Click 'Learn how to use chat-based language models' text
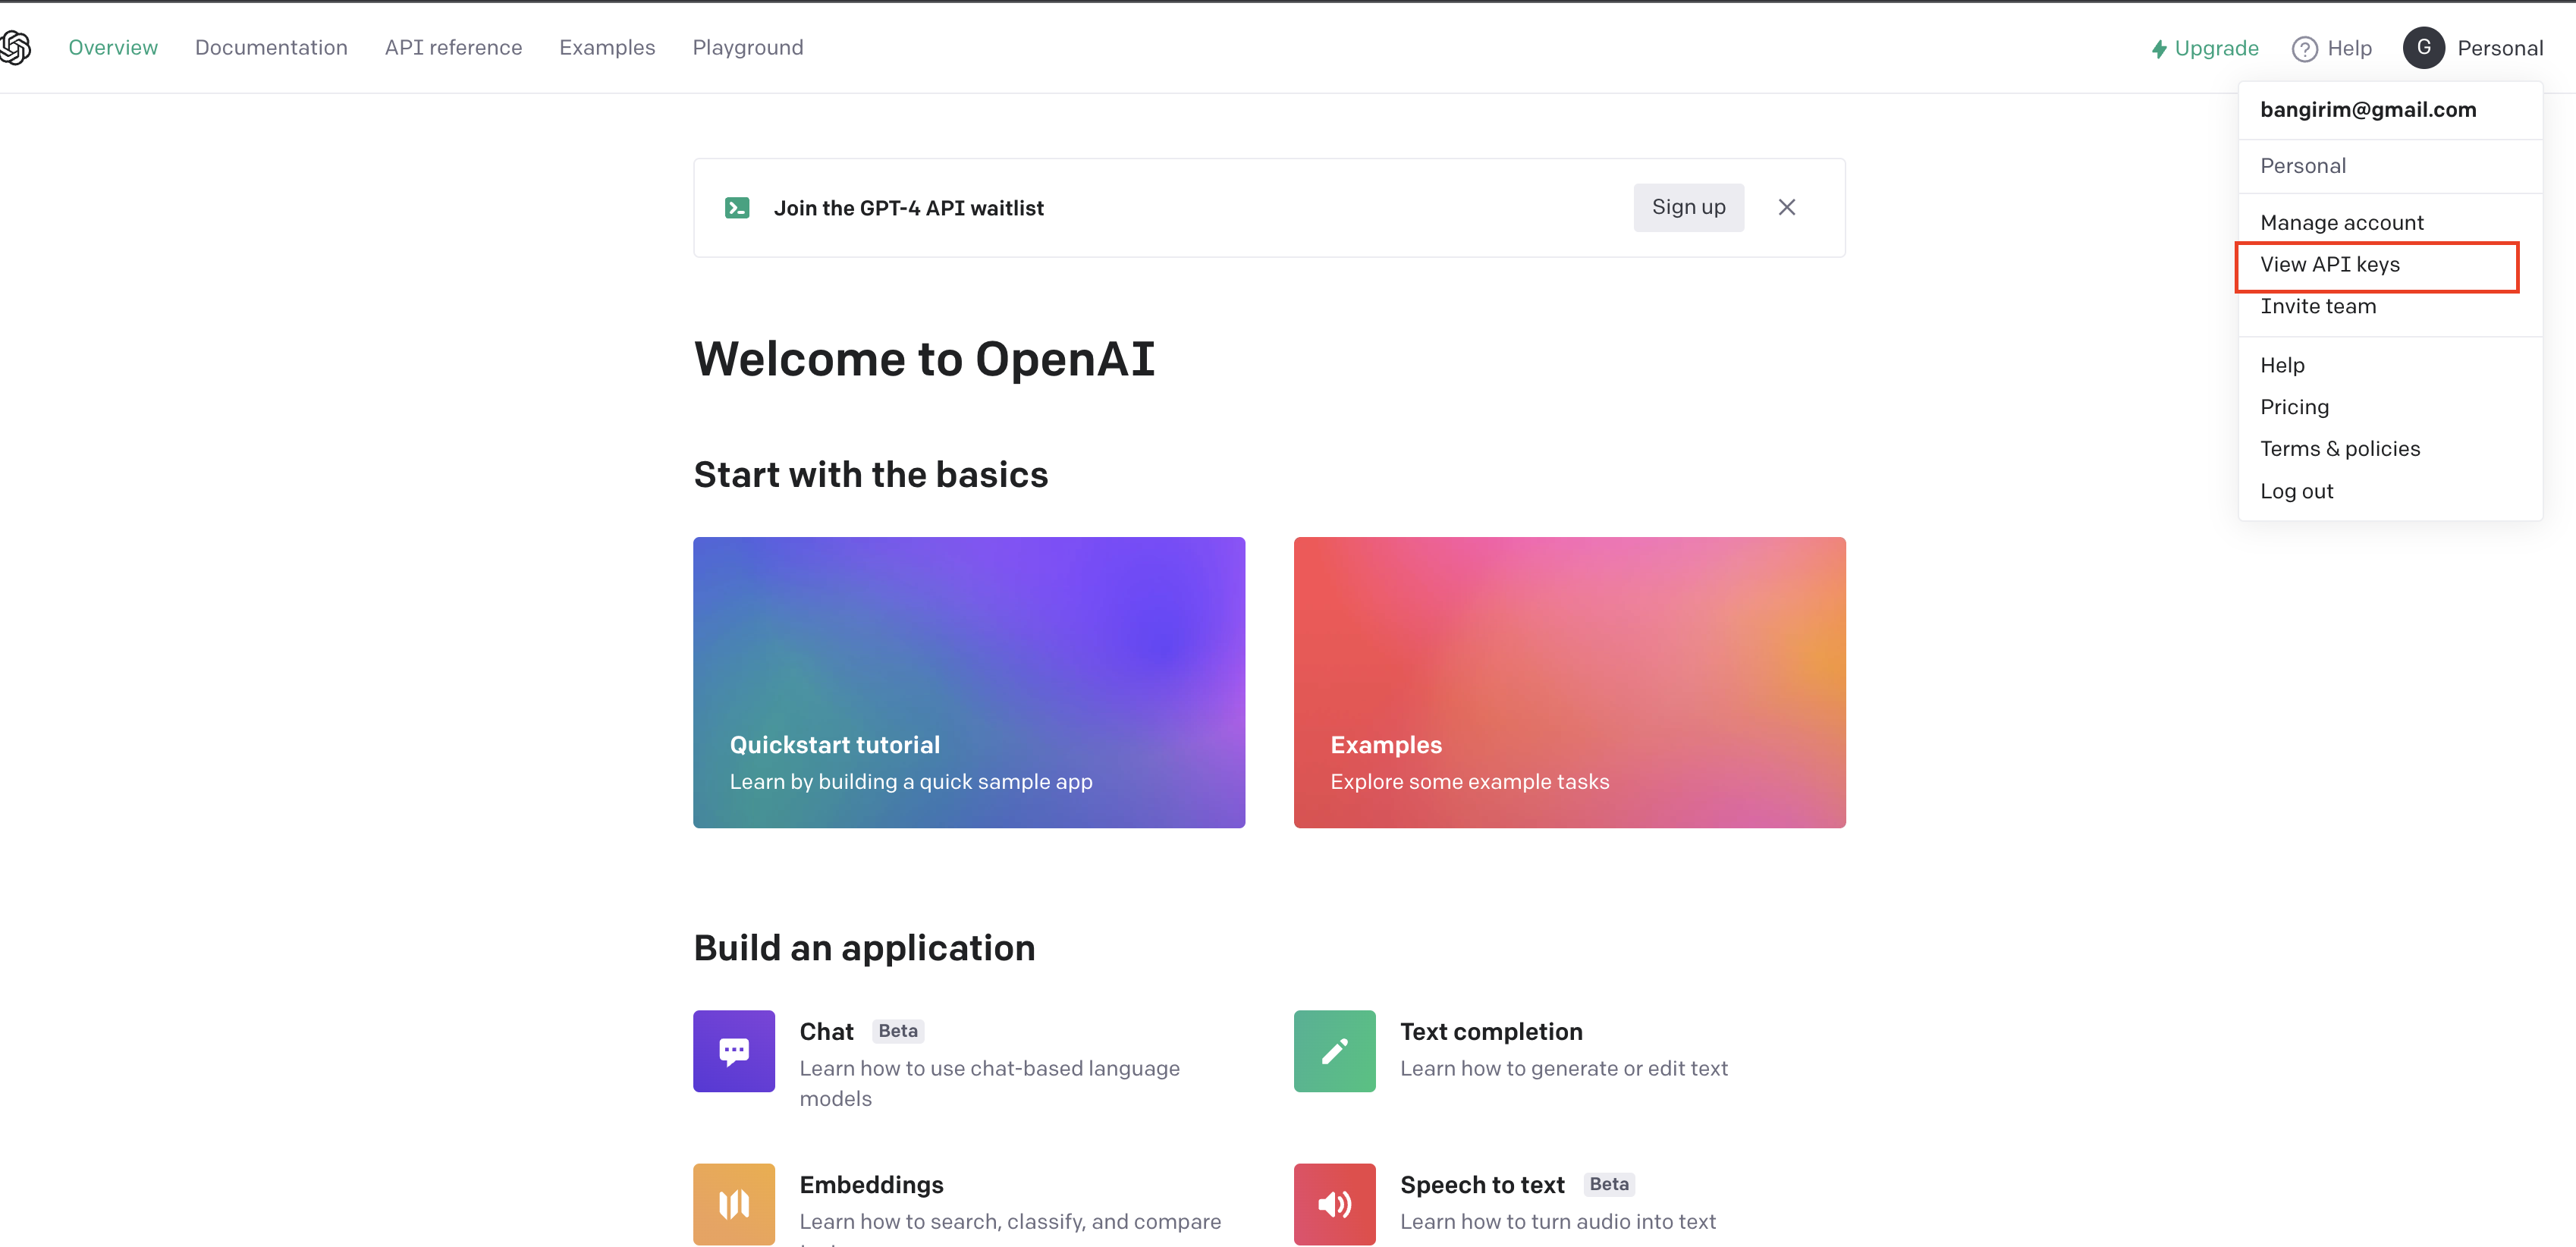2576x1247 pixels. coord(989,1083)
